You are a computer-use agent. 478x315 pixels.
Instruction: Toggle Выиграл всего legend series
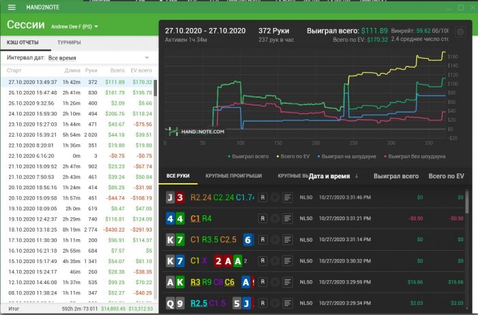248,156
